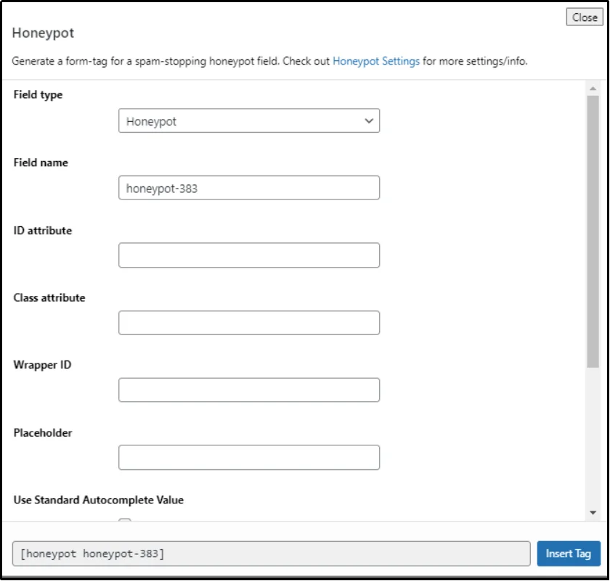Click the Wrapper ID label

point(42,365)
